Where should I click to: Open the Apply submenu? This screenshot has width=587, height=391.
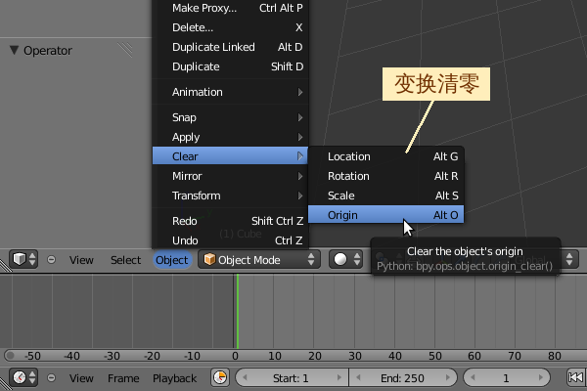pyautogui.click(x=230, y=137)
